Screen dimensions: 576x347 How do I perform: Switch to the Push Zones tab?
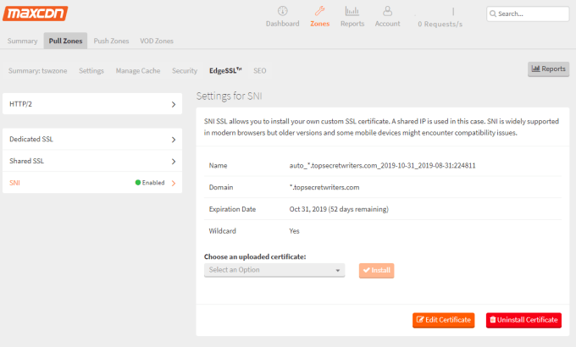pos(111,41)
